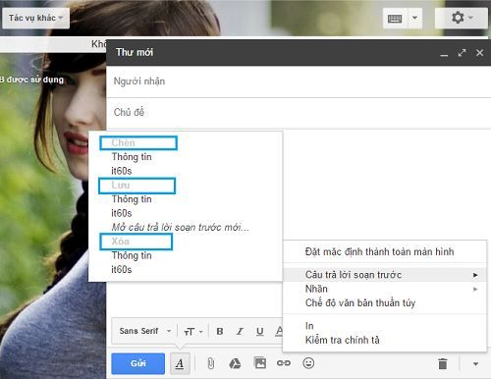Open the emoticon smiley picker

pyautogui.click(x=308, y=362)
